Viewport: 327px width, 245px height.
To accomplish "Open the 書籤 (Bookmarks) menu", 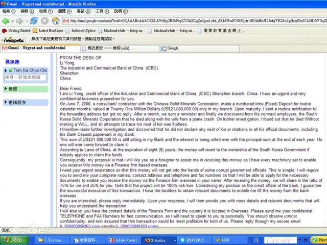I will 83,11.
